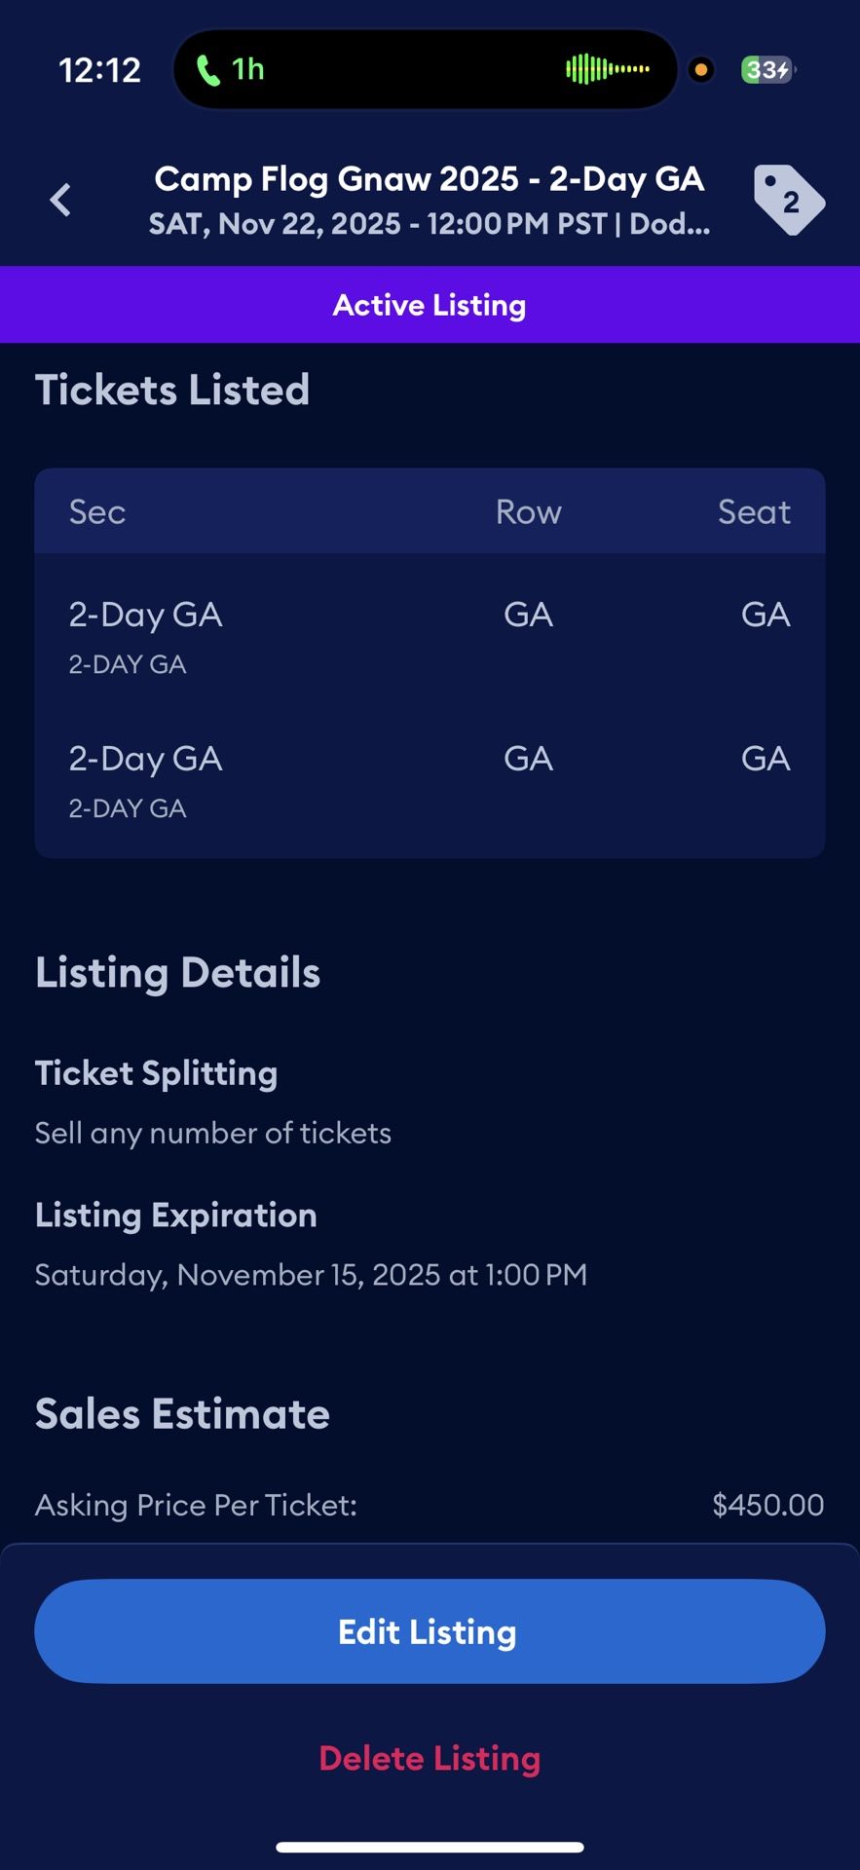Tap the orange microphone indicator dot
This screenshot has width=860, height=1870.
(700, 70)
